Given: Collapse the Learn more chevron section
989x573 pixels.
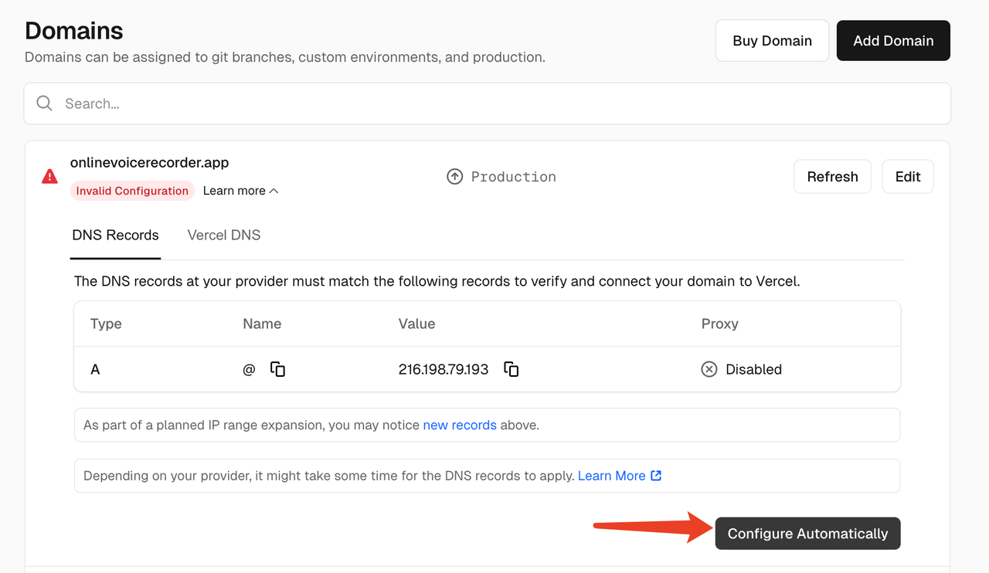Looking at the screenshot, I should (274, 191).
